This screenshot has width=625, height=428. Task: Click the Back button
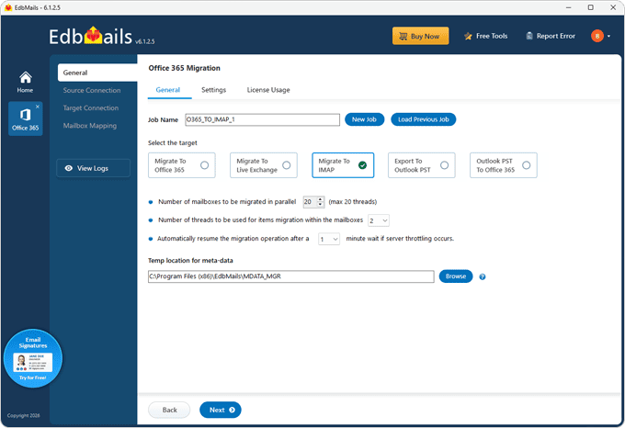coord(169,410)
